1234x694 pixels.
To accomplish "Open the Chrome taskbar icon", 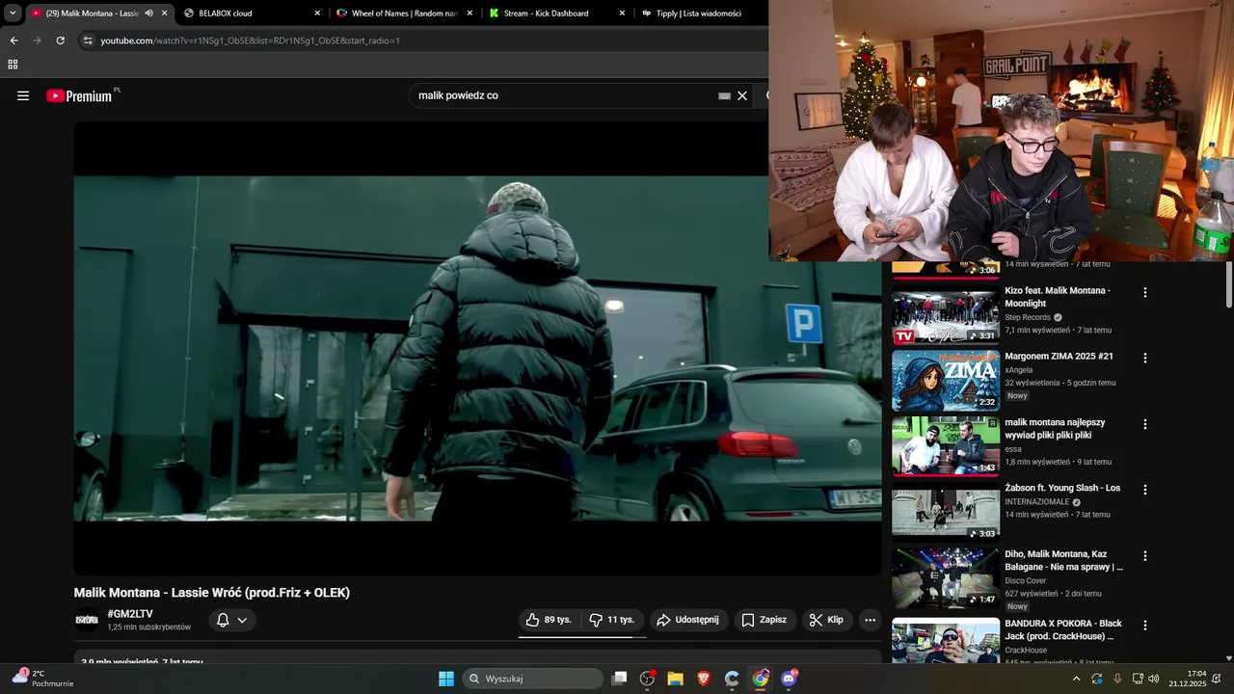I will point(761,679).
